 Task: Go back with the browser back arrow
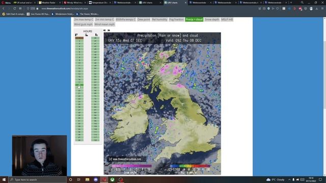4,9
